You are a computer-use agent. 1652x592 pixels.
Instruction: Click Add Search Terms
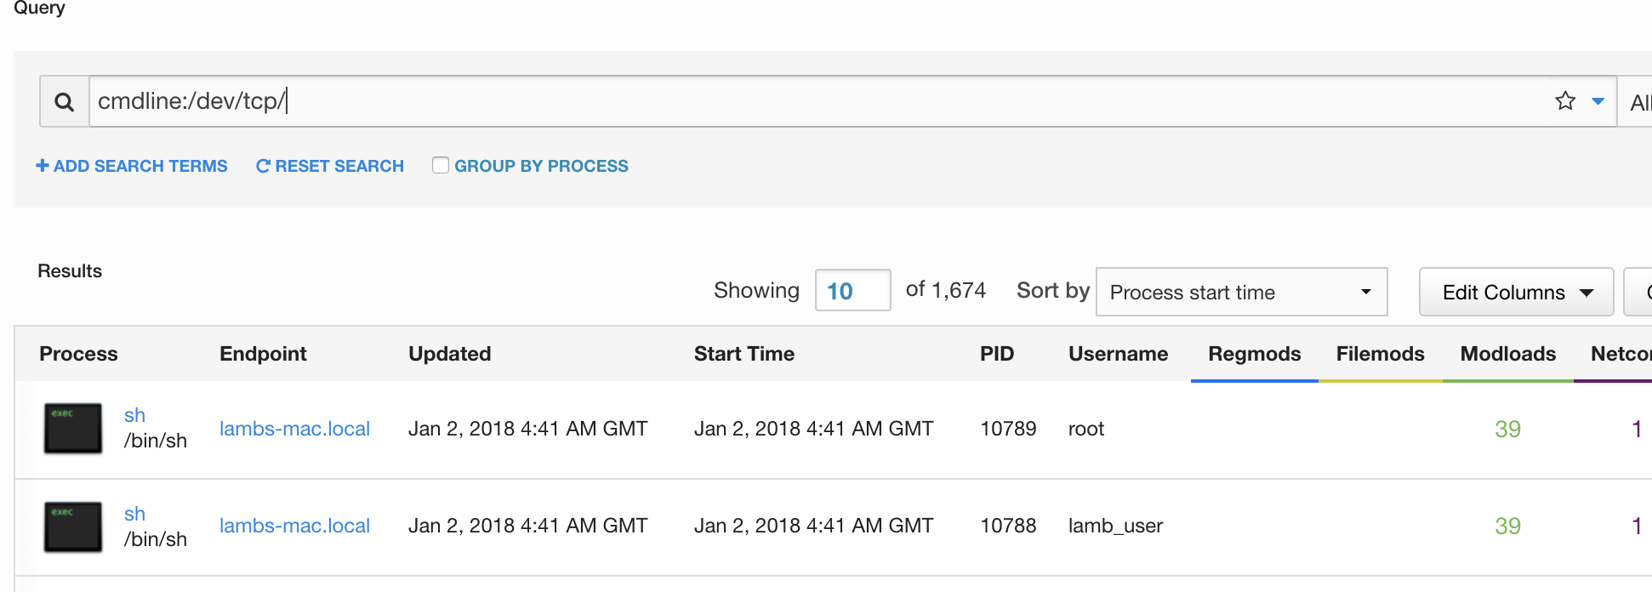tap(132, 166)
